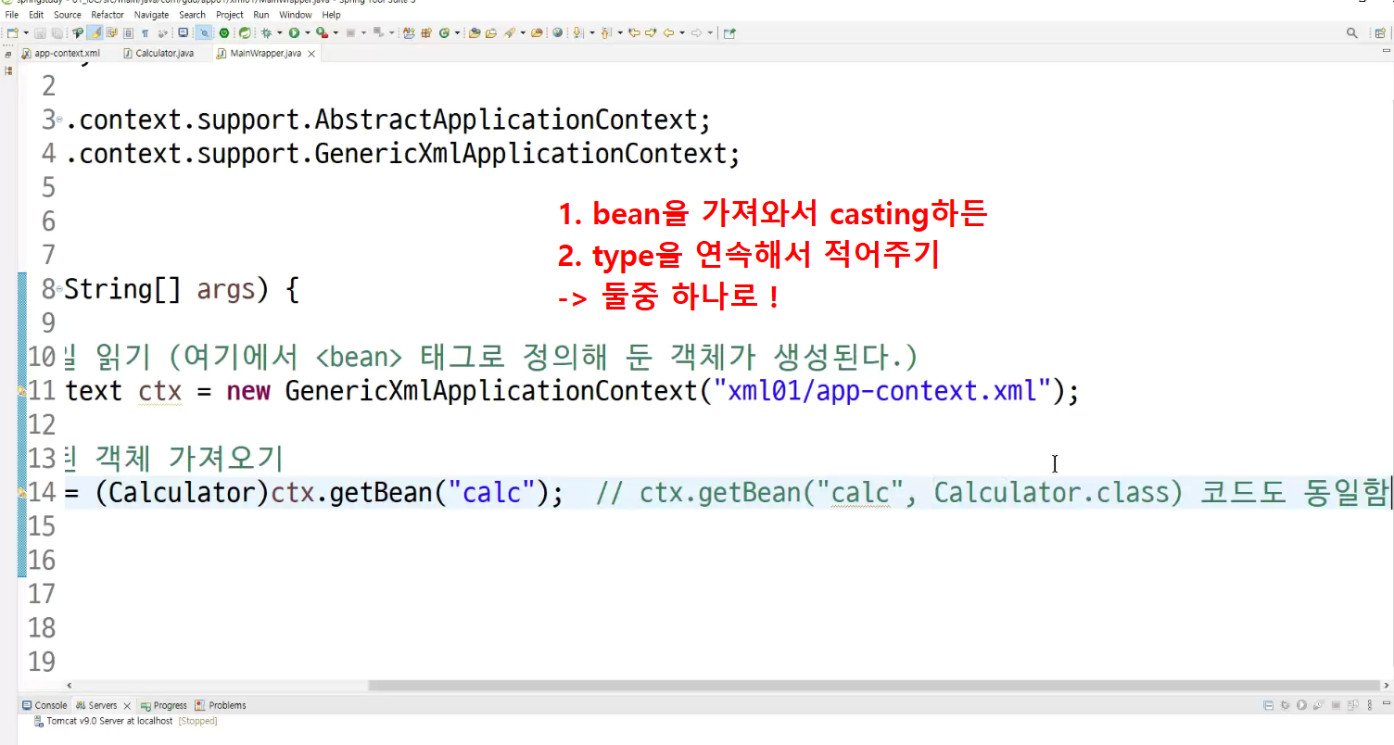Click the Next Annotation icon

577,32
